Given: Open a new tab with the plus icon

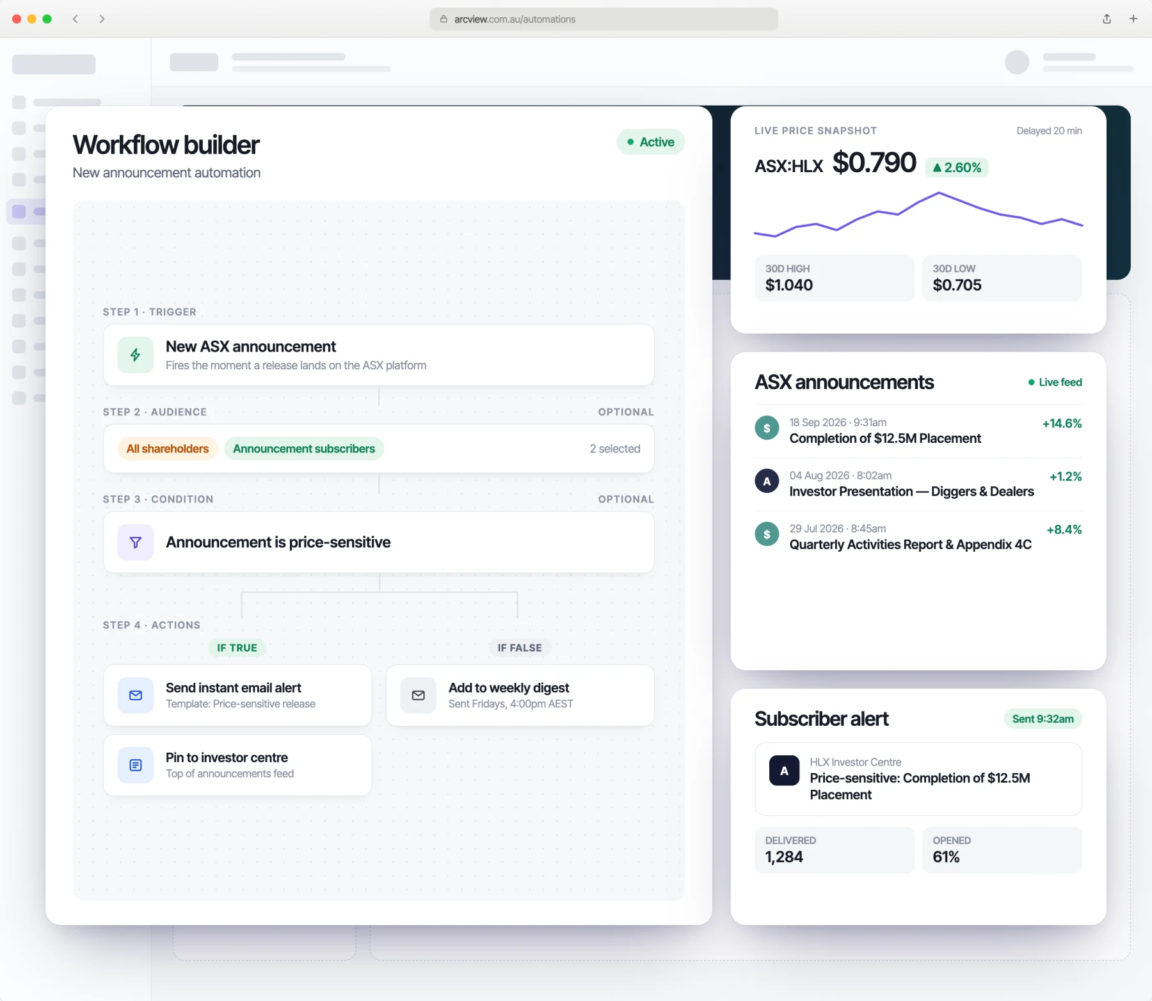Looking at the screenshot, I should tap(1133, 19).
